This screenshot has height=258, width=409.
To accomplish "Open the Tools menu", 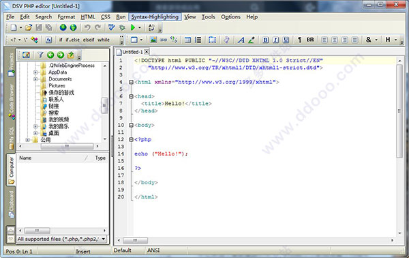I will click(x=208, y=17).
